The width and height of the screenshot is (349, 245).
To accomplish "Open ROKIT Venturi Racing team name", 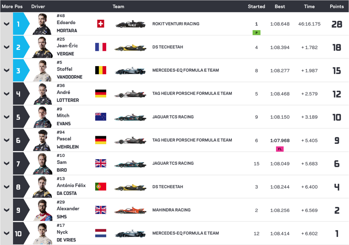I will click(176, 24).
